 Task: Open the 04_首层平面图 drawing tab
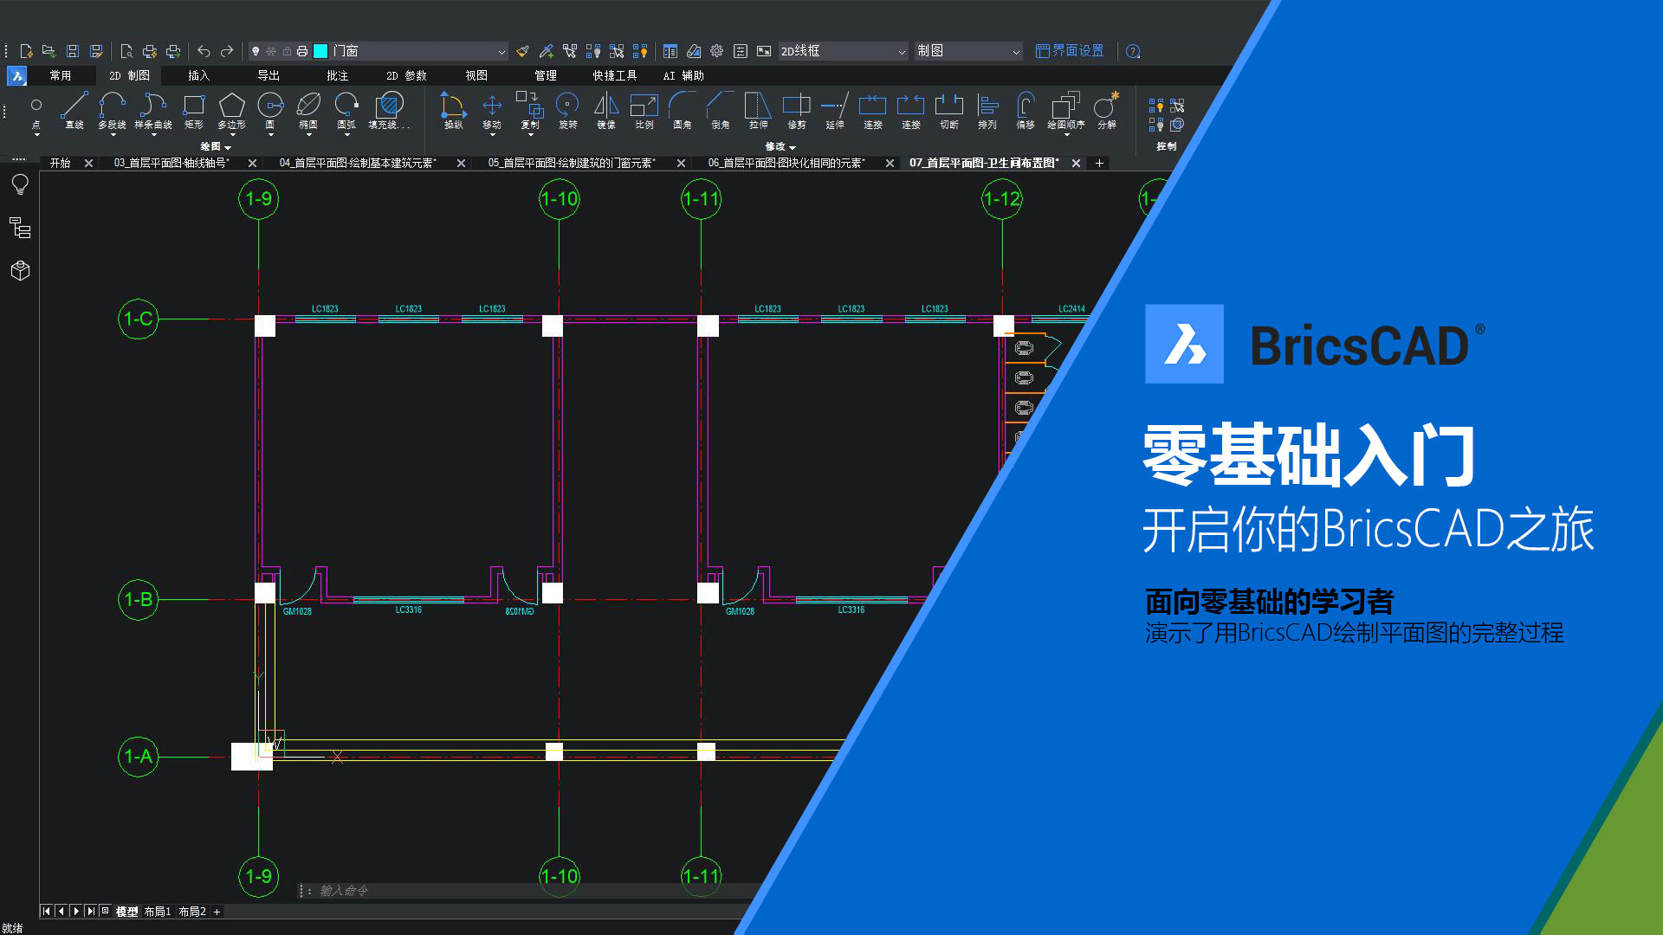click(x=357, y=163)
